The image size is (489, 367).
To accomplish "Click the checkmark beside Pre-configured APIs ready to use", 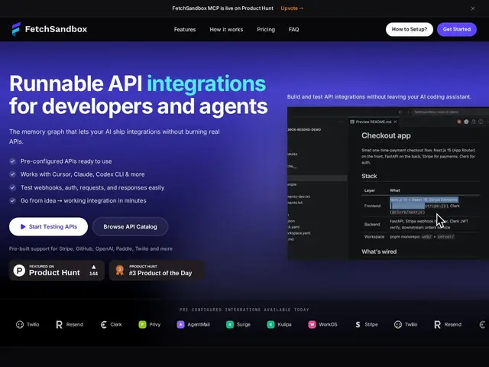I will 12,161.
